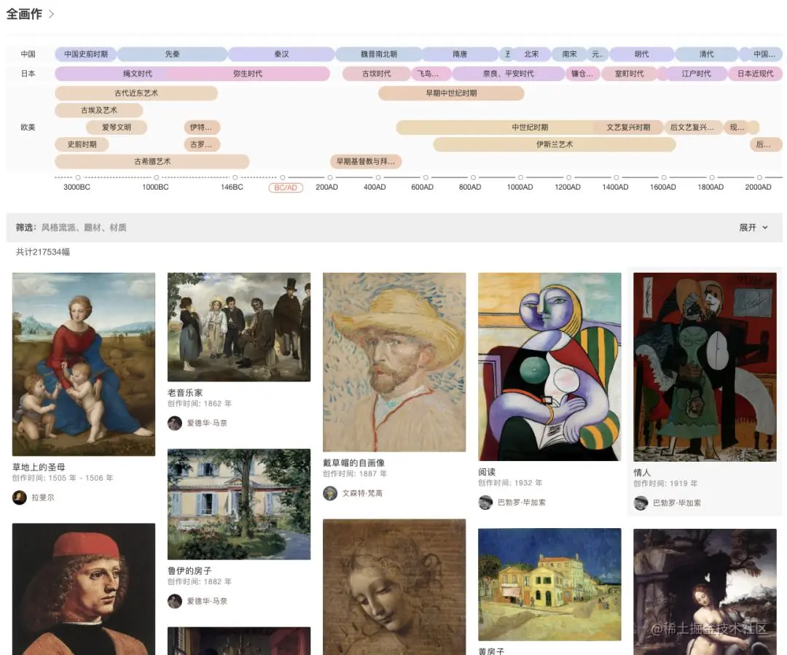This screenshot has height=655, width=787.
Task: Click 巴勃罗·毕加索 avatar under 情人
Action: pos(641,503)
